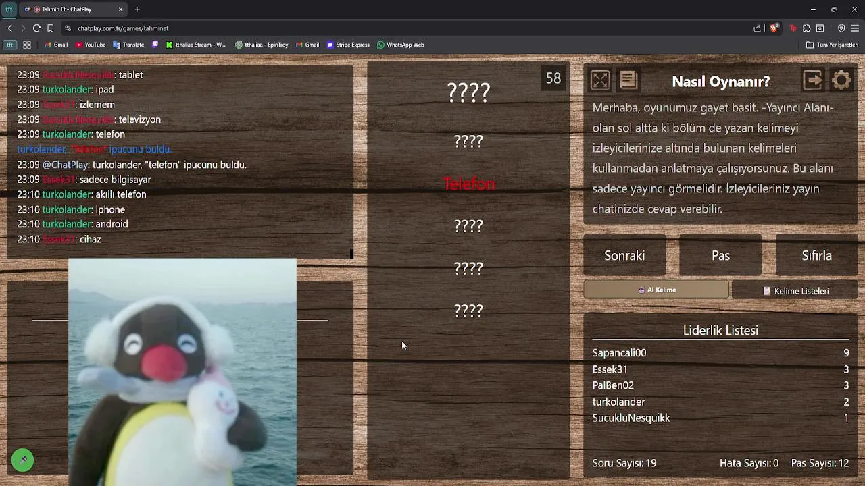
Task: Click the large ???? hidden word at top
Action: (468, 92)
